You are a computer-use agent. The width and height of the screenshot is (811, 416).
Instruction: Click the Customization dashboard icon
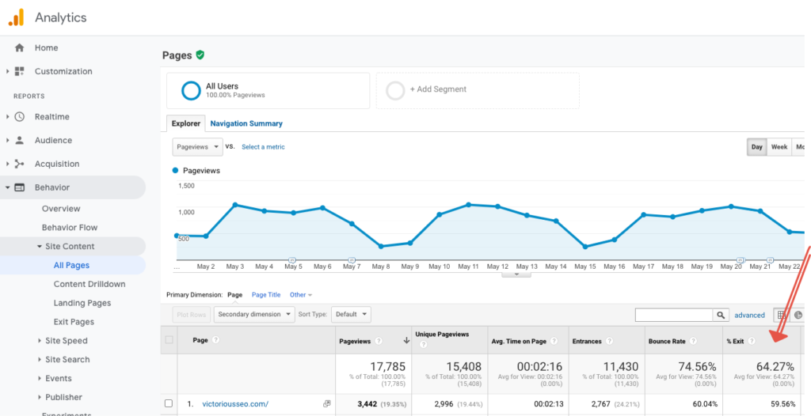[19, 71]
